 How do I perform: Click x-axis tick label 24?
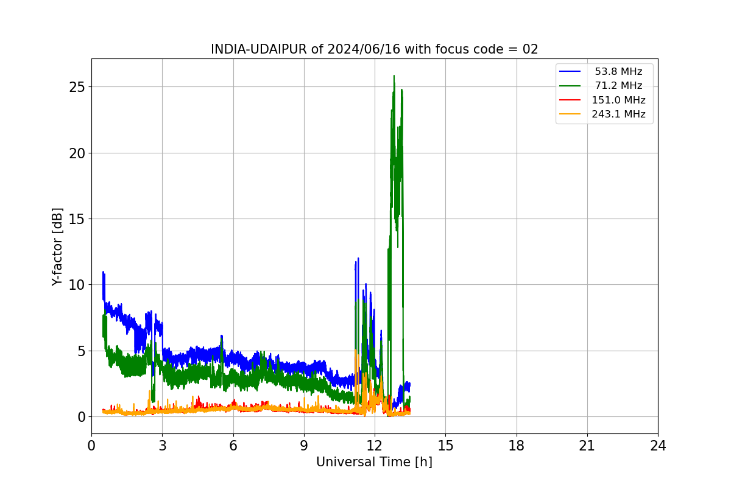pyautogui.click(x=658, y=446)
